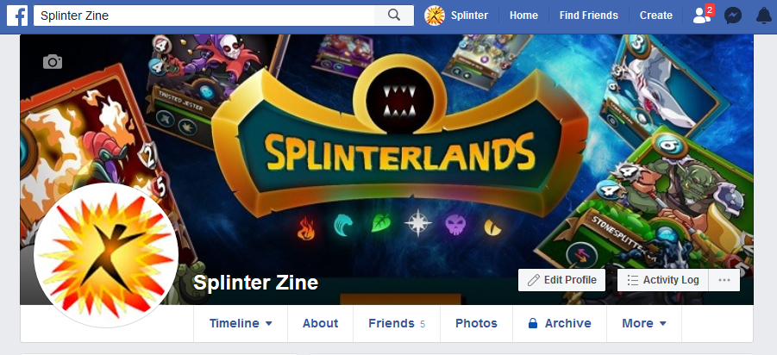Click the Facebook logo icon

point(17,16)
